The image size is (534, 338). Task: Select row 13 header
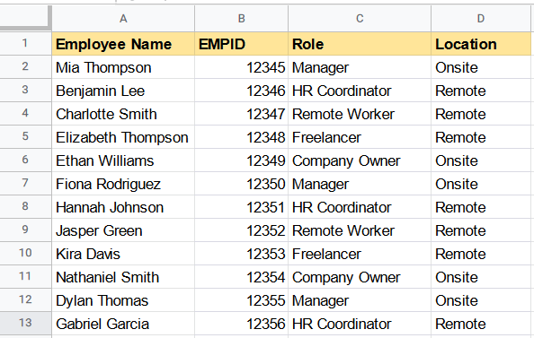(25, 323)
